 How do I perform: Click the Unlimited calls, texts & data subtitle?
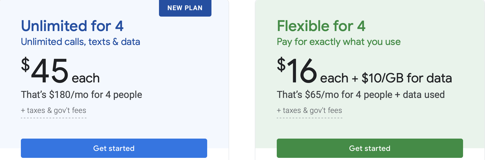pyautogui.click(x=81, y=42)
